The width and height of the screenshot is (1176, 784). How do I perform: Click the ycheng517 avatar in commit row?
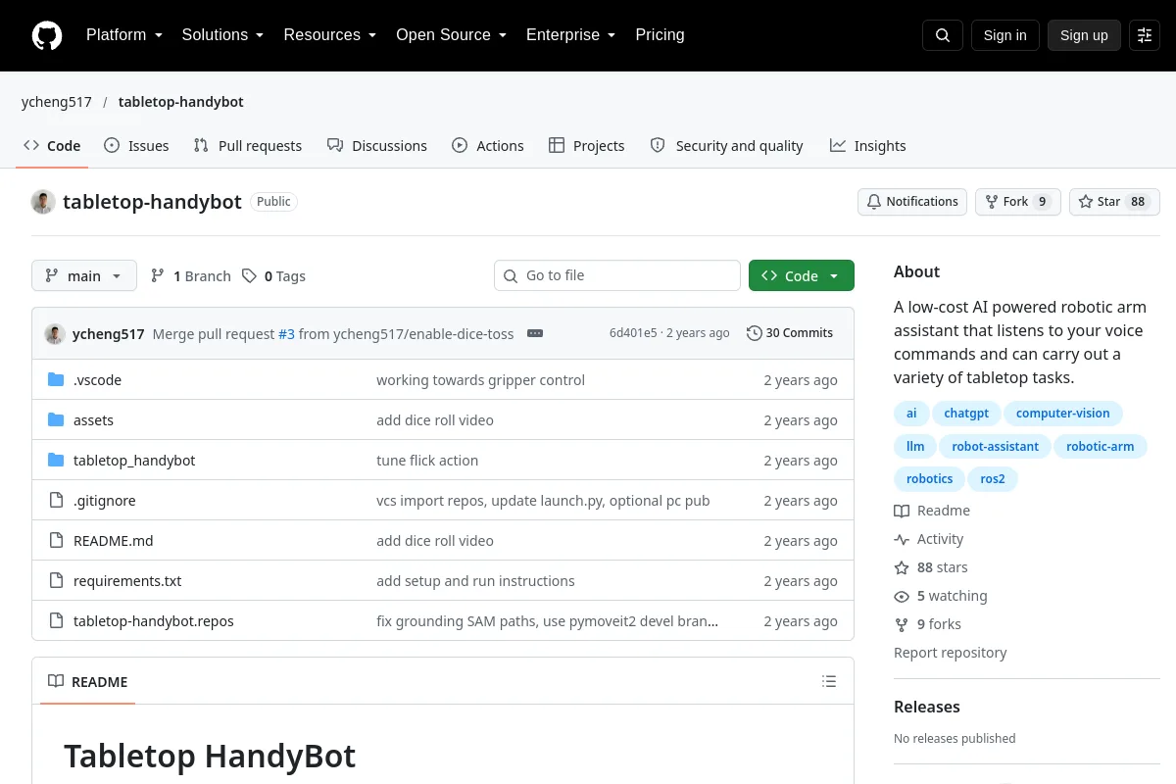point(55,333)
